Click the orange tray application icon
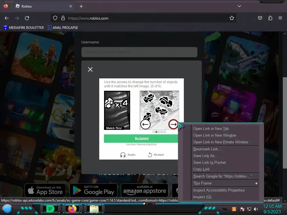The width and height of the screenshot is (287, 215). [x=234, y=209]
